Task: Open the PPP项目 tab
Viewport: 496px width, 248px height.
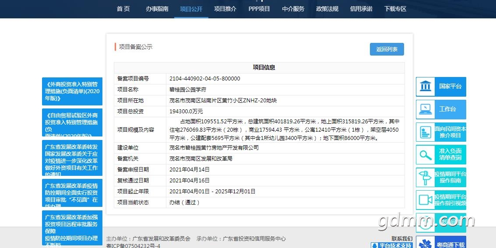Action: 259,9
